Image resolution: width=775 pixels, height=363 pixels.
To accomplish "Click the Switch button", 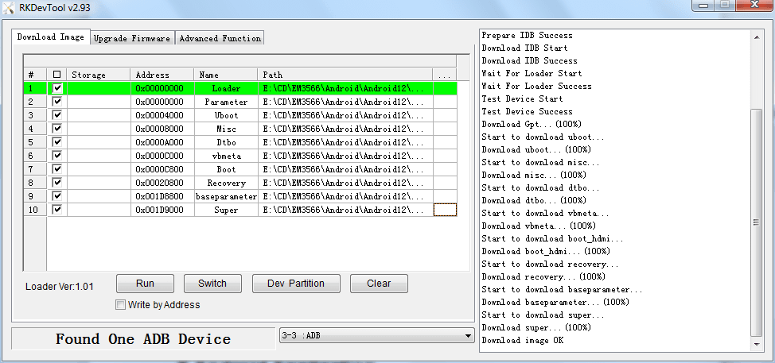I will [212, 284].
